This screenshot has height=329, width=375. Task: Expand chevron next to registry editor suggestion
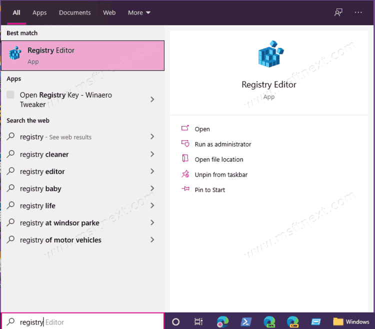pos(152,171)
